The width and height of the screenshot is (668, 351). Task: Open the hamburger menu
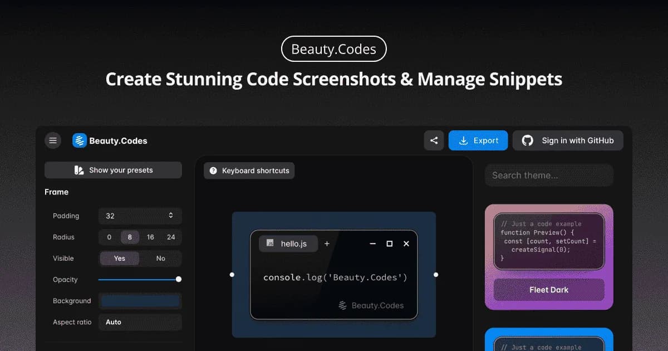pyautogui.click(x=53, y=140)
